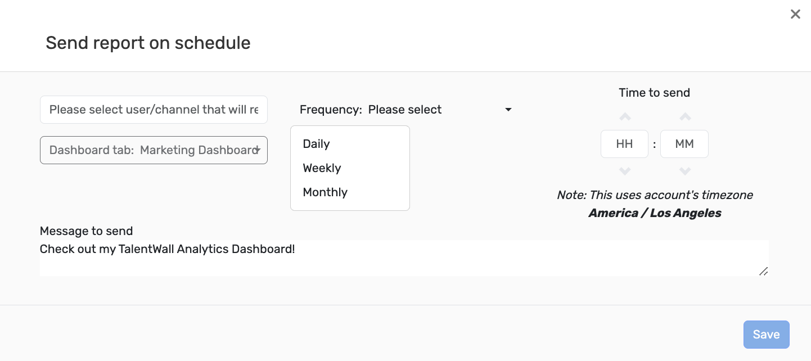Select Weekly from the frequency list
Screen dimensions: 811x361
pos(322,168)
